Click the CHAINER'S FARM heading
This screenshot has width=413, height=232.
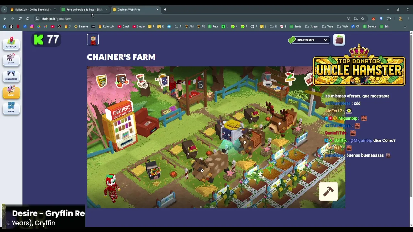pyautogui.click(x=121, y=57)
